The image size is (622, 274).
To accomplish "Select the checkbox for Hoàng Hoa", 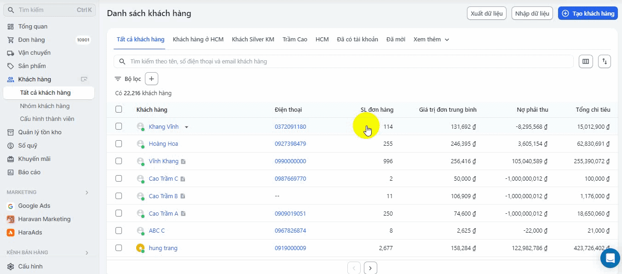I will [x=119, y=144].
